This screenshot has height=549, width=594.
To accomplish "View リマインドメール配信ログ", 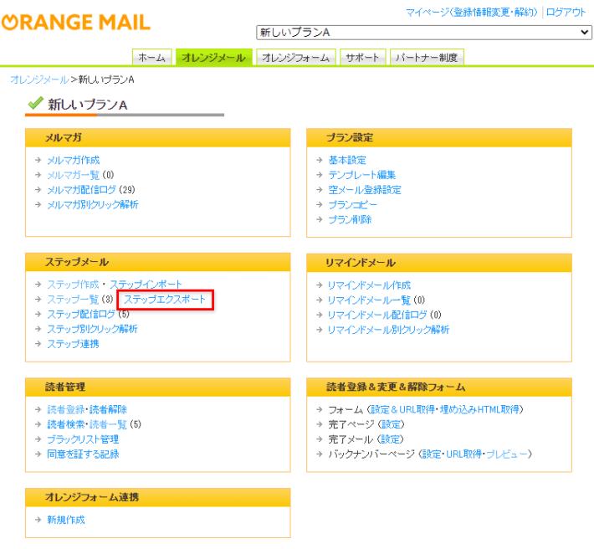I will coord(377,315).
